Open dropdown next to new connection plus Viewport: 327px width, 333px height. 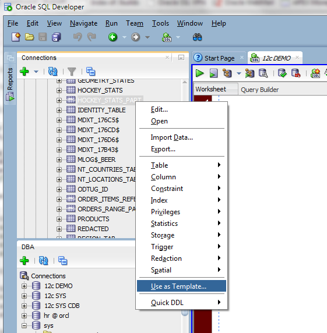pyautogui.click(x=36, y=72)
